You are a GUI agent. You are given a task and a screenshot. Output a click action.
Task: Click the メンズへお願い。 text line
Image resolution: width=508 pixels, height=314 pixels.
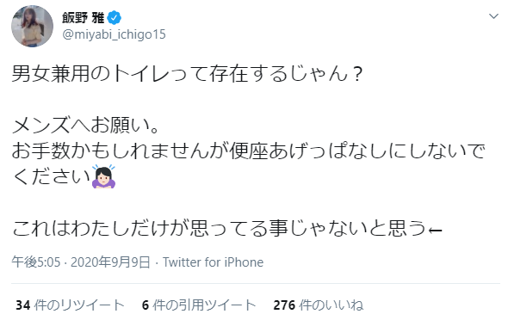[86, 126]
